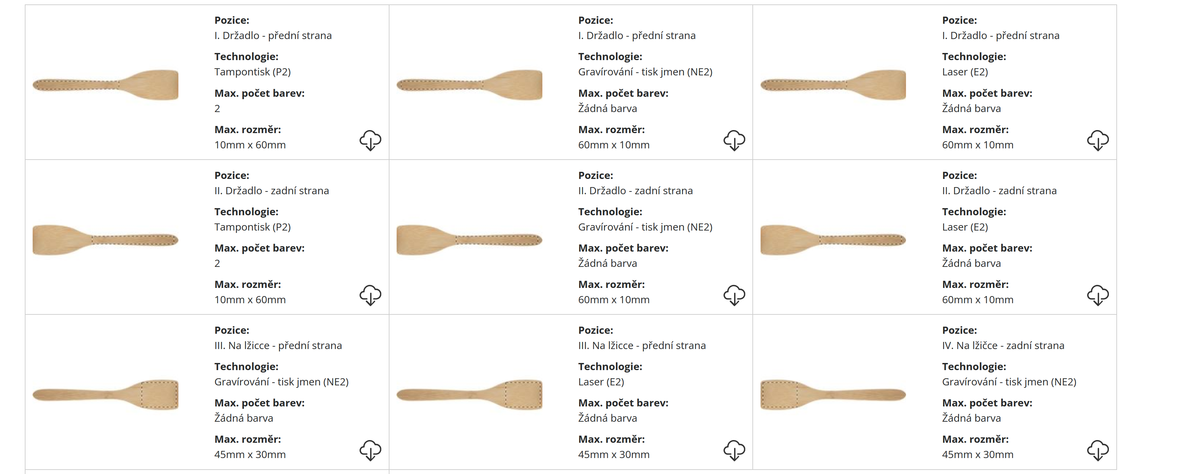This screenshot has width=1184, height=474.
Task: Download III. Na lžicce Gravírování (NE2) template
Action: (370, 450)
